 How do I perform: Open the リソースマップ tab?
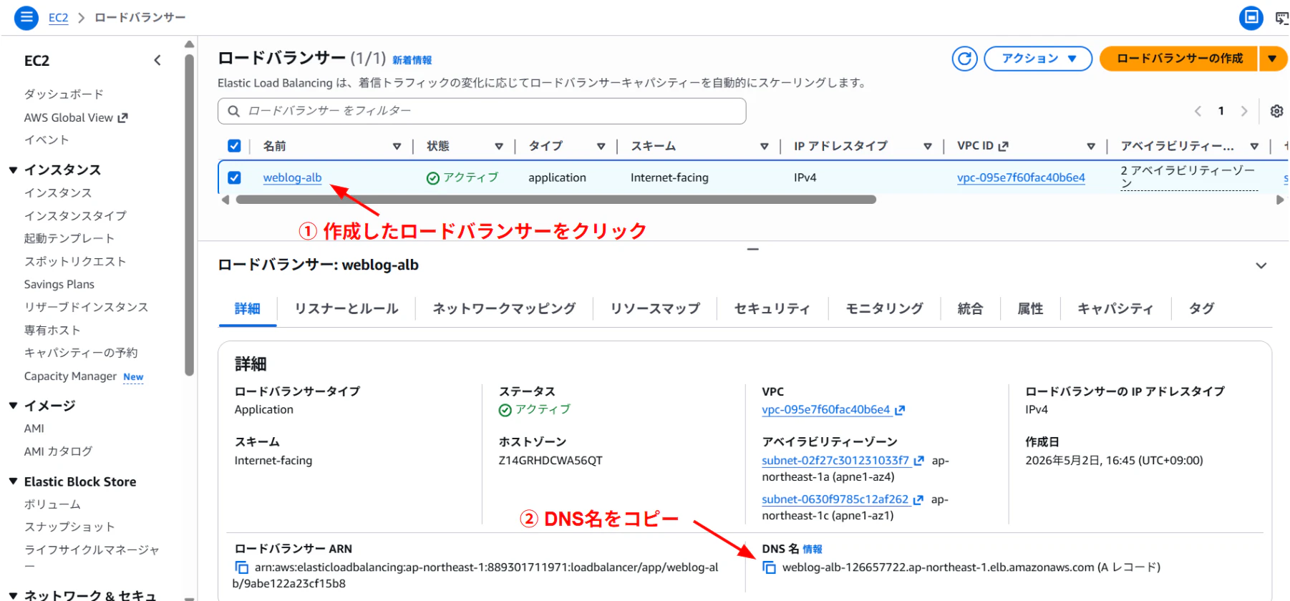[x=655, y=308]
